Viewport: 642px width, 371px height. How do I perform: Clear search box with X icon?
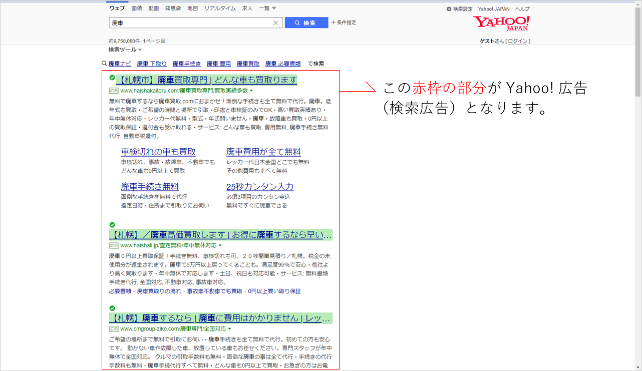(x=275, y=23)
